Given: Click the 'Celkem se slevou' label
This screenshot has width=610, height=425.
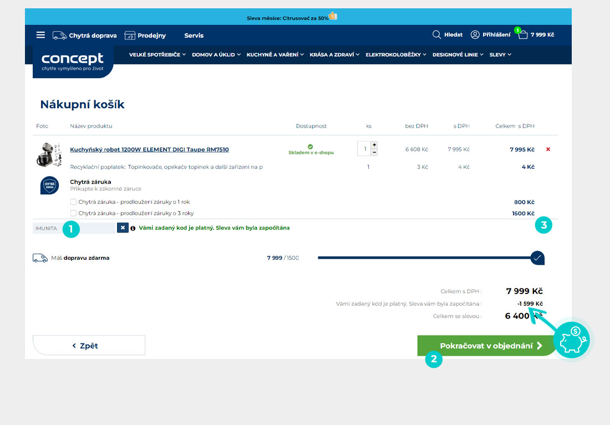Looking at the screenshot, I should pyautogui.click(x=457, y=316).
